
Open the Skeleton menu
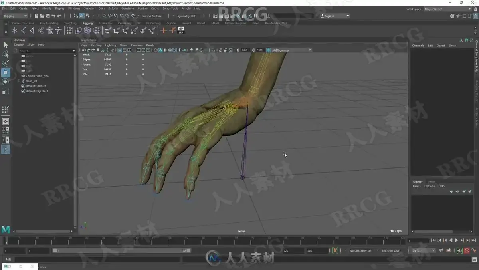click(89, 8)
